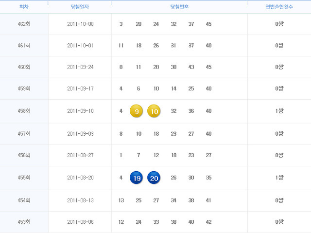
Task: Click the yellow ball numbered 10
Action: (x=154, y=111)
